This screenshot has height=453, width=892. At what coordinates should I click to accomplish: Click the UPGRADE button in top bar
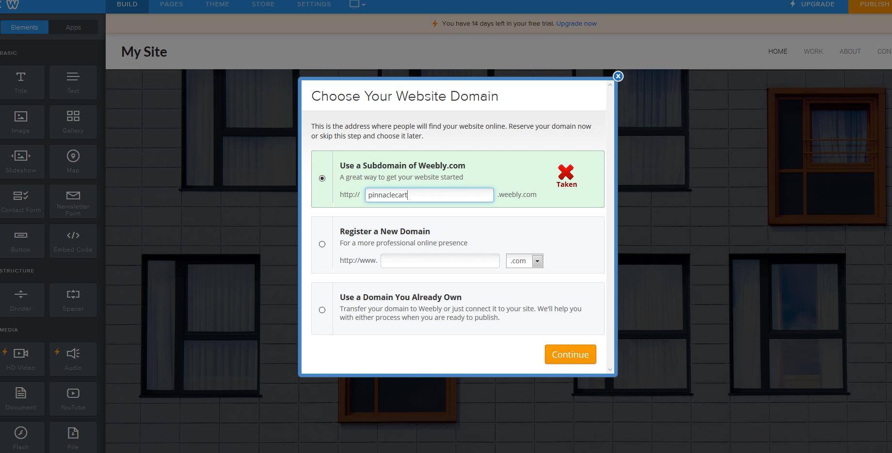click(812, 4)
